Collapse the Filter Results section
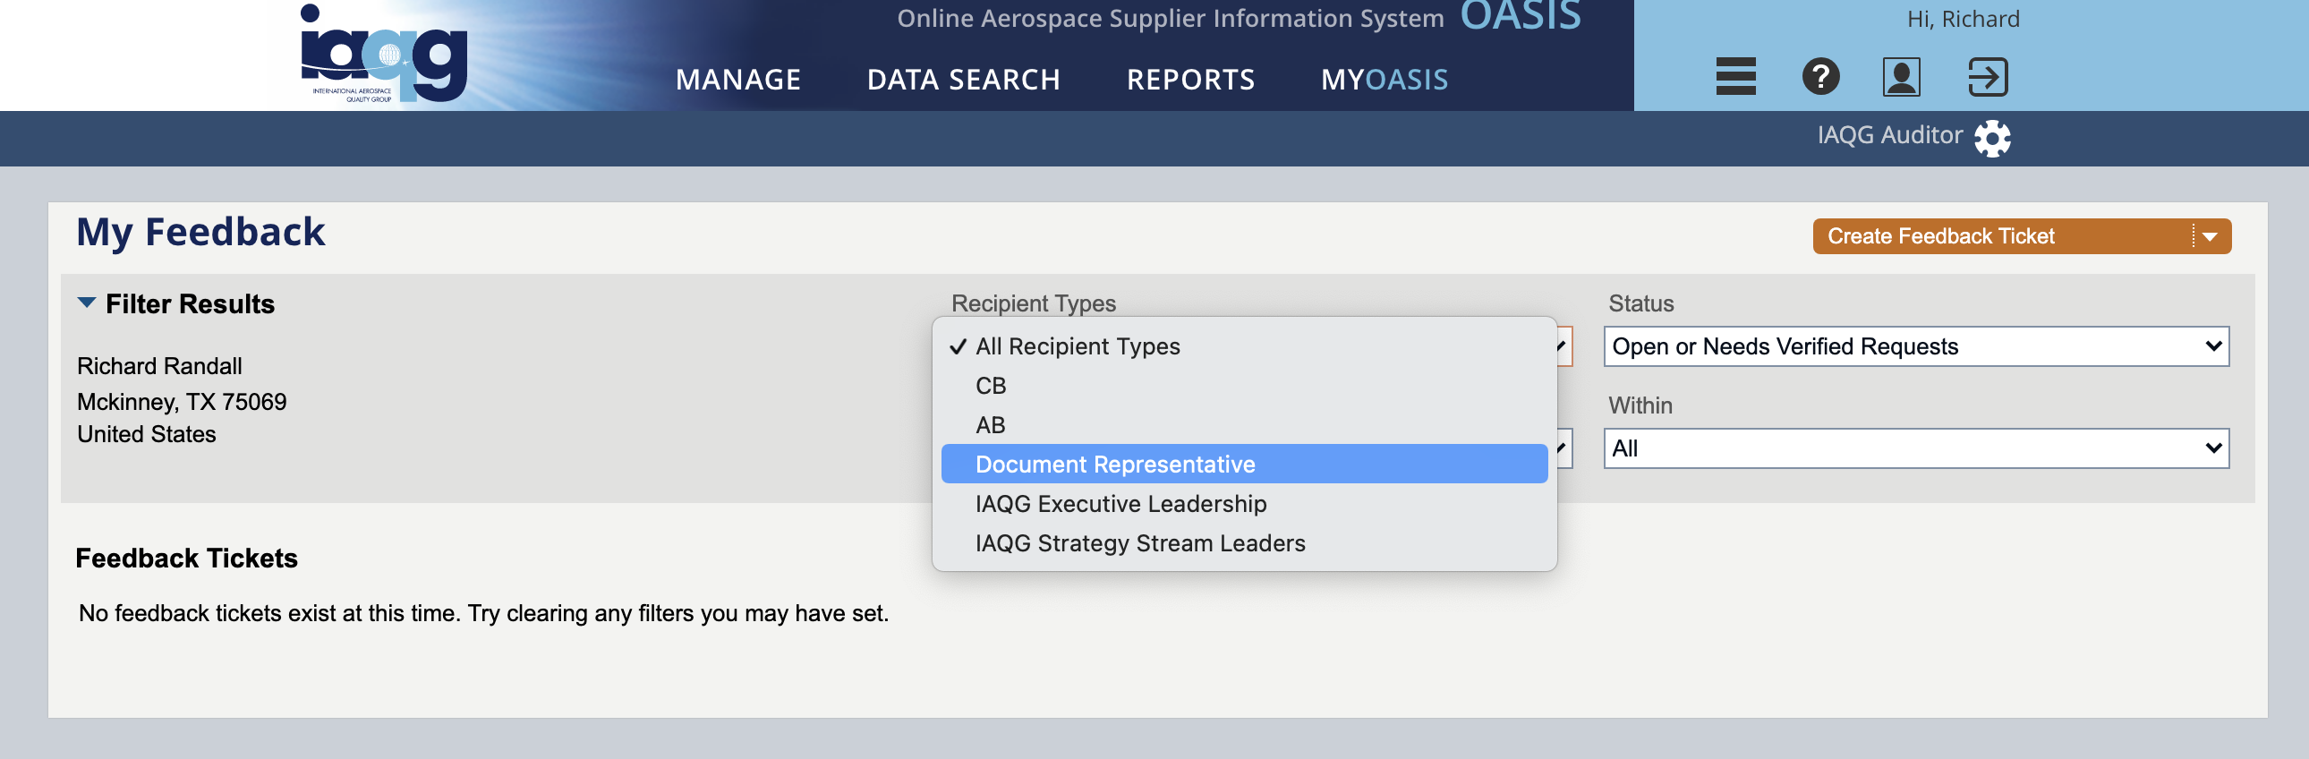Image resolution: width=2309 pixels, height=759 pixels. click(87, 303)
